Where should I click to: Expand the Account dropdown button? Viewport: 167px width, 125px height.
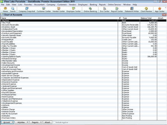[x=8, y=122]
